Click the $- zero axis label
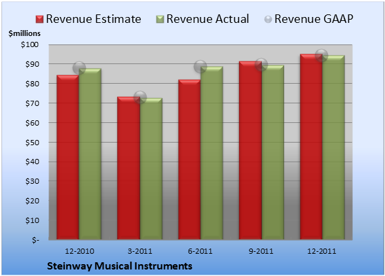The height and width of the screenshot is (276, 385). pos(35,240)
